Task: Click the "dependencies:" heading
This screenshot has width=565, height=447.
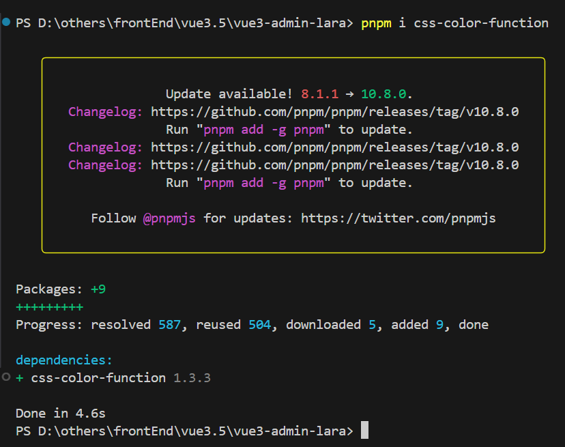Action: pos(64,360)
